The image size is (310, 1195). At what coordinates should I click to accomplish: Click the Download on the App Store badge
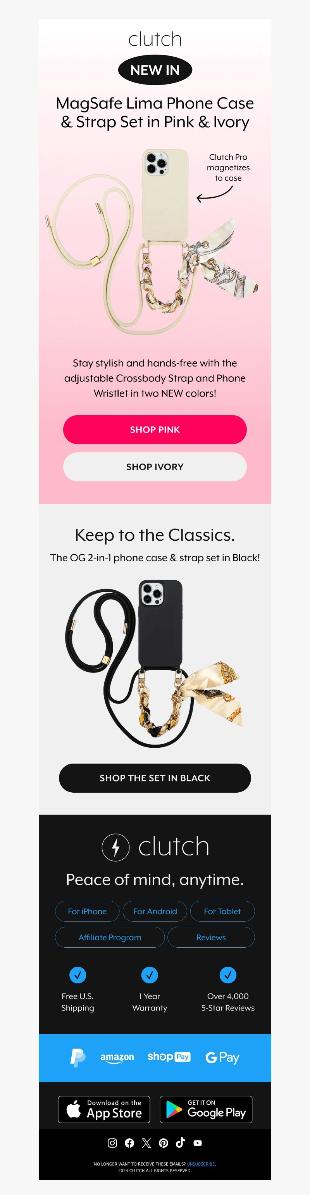104,1109
